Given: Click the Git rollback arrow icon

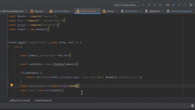Looking at the screenshot, I should [x=191, y=5].
